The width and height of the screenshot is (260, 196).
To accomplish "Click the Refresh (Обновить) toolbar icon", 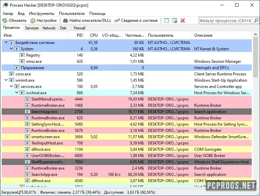I will tap(5, 20).
